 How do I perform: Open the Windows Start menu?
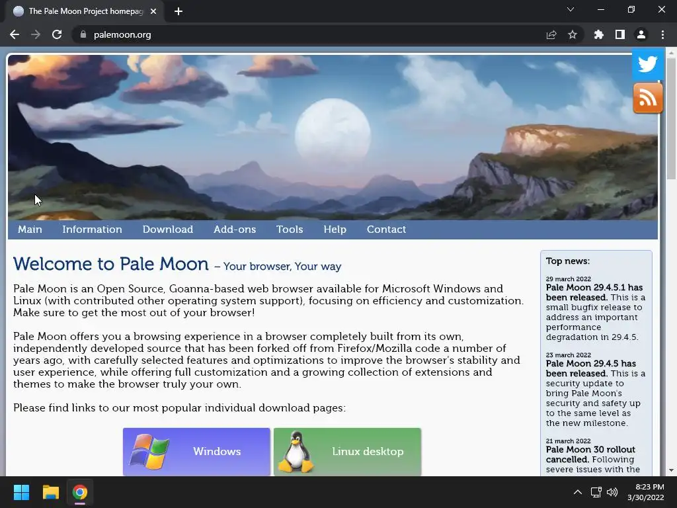pos(21,492)
